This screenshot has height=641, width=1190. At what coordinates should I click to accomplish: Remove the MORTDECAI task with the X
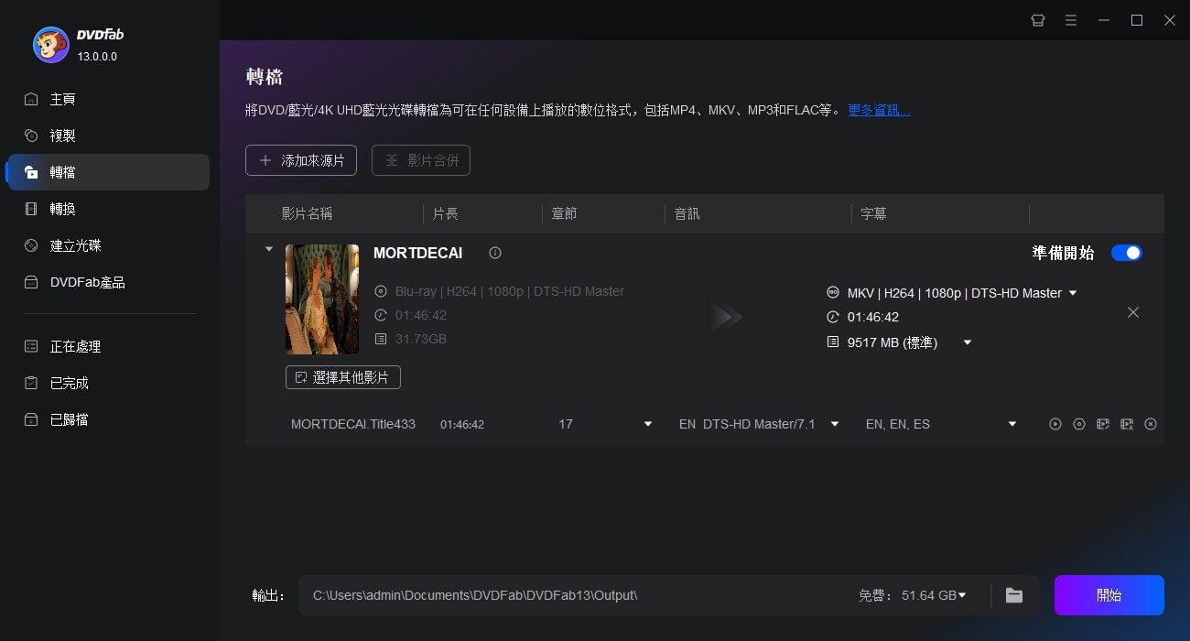tap(1133, 312)
